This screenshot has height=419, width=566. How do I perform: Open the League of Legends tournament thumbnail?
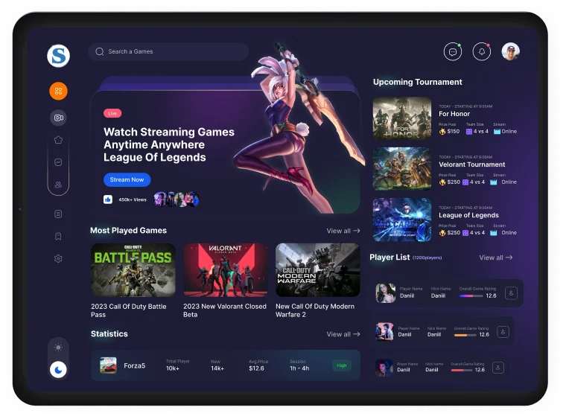402,220
